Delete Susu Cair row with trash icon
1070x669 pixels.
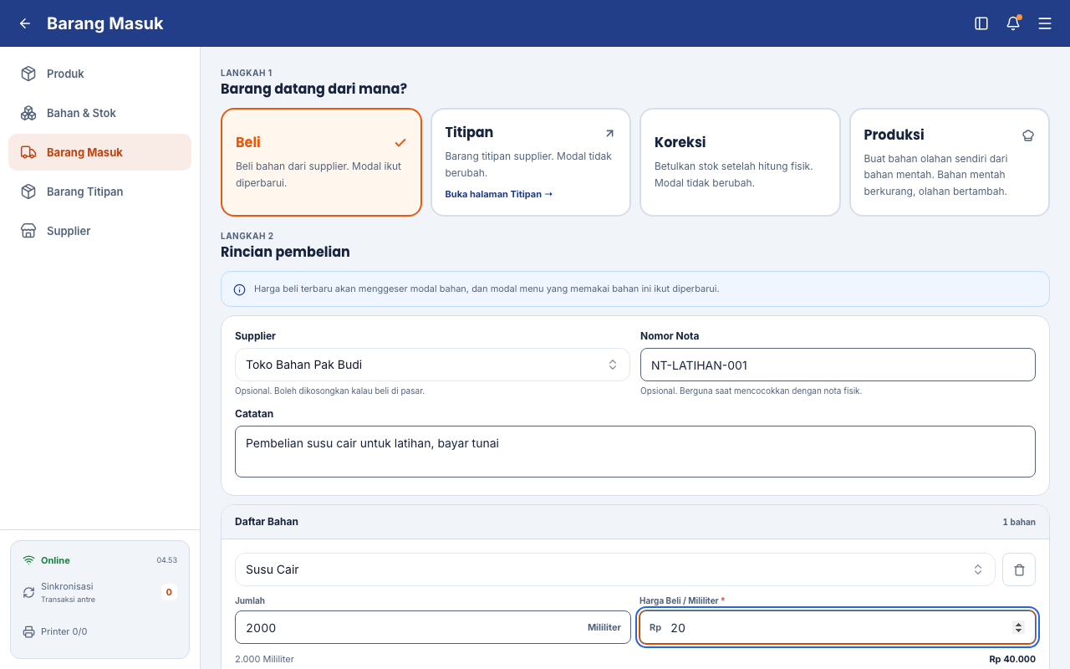coord(1019,569)
